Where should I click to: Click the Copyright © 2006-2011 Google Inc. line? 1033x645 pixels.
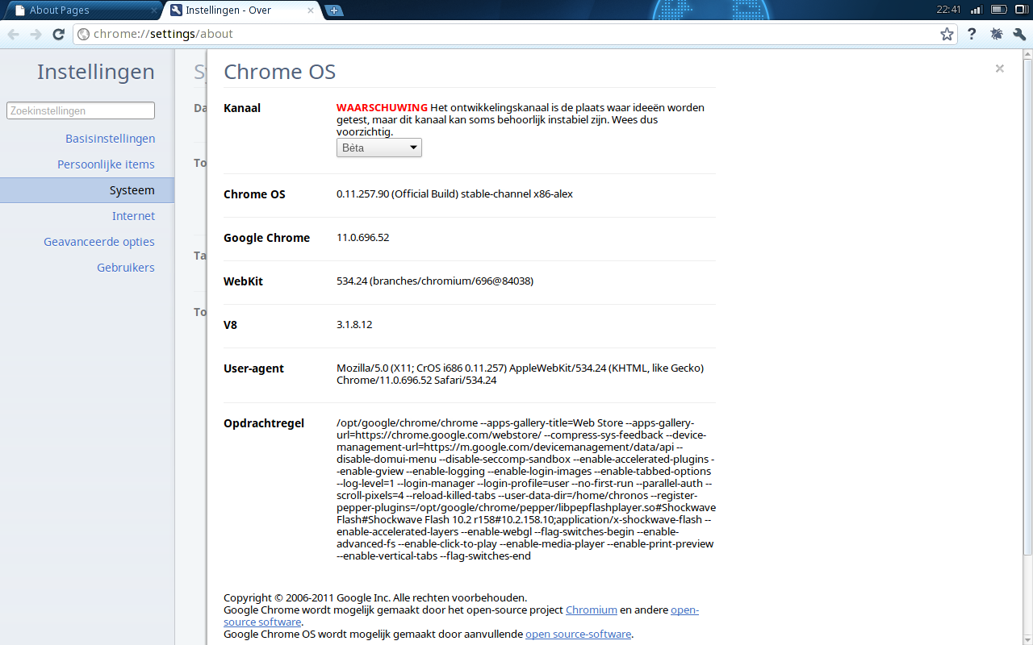tap(375, 598)
